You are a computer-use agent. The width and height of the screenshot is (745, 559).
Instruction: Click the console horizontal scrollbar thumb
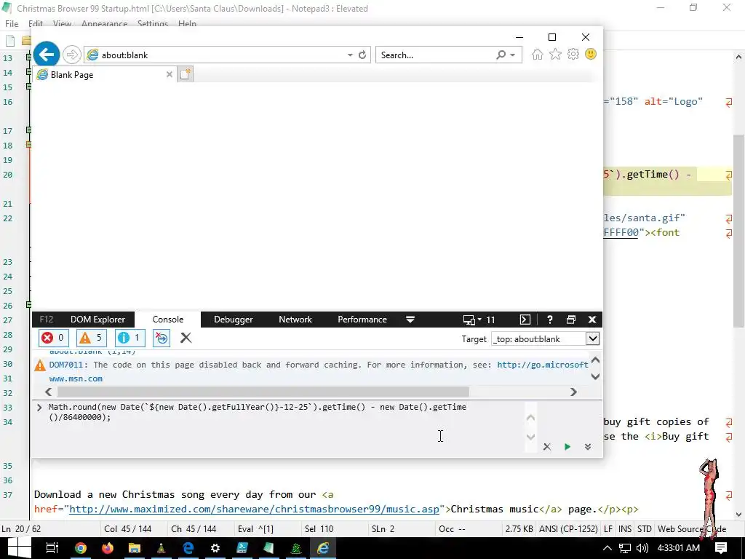pos(263,392)
